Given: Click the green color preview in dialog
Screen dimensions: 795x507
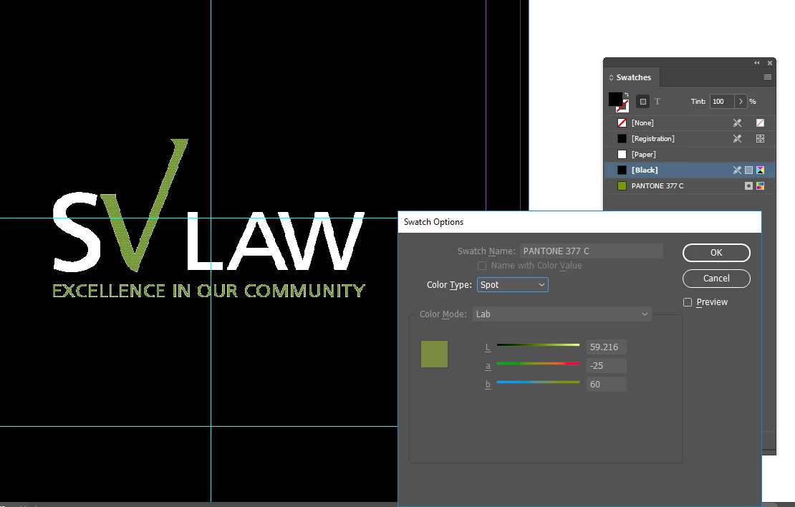Looking at the screenshot, I should (x=434, y=354).
